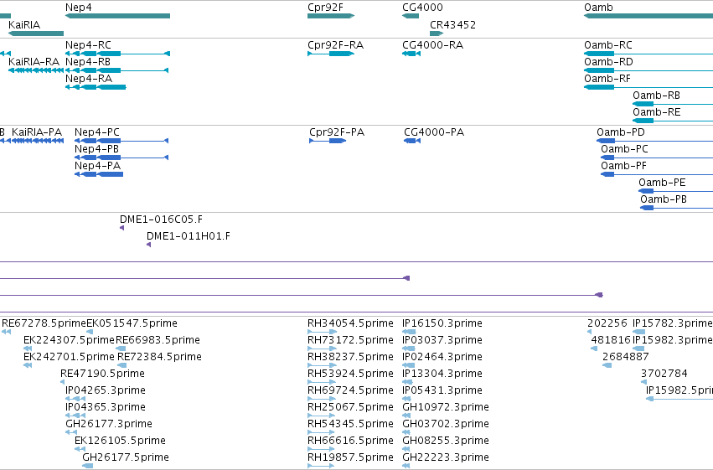Select the Cpr92F-RA transcript

pos(331,54)
